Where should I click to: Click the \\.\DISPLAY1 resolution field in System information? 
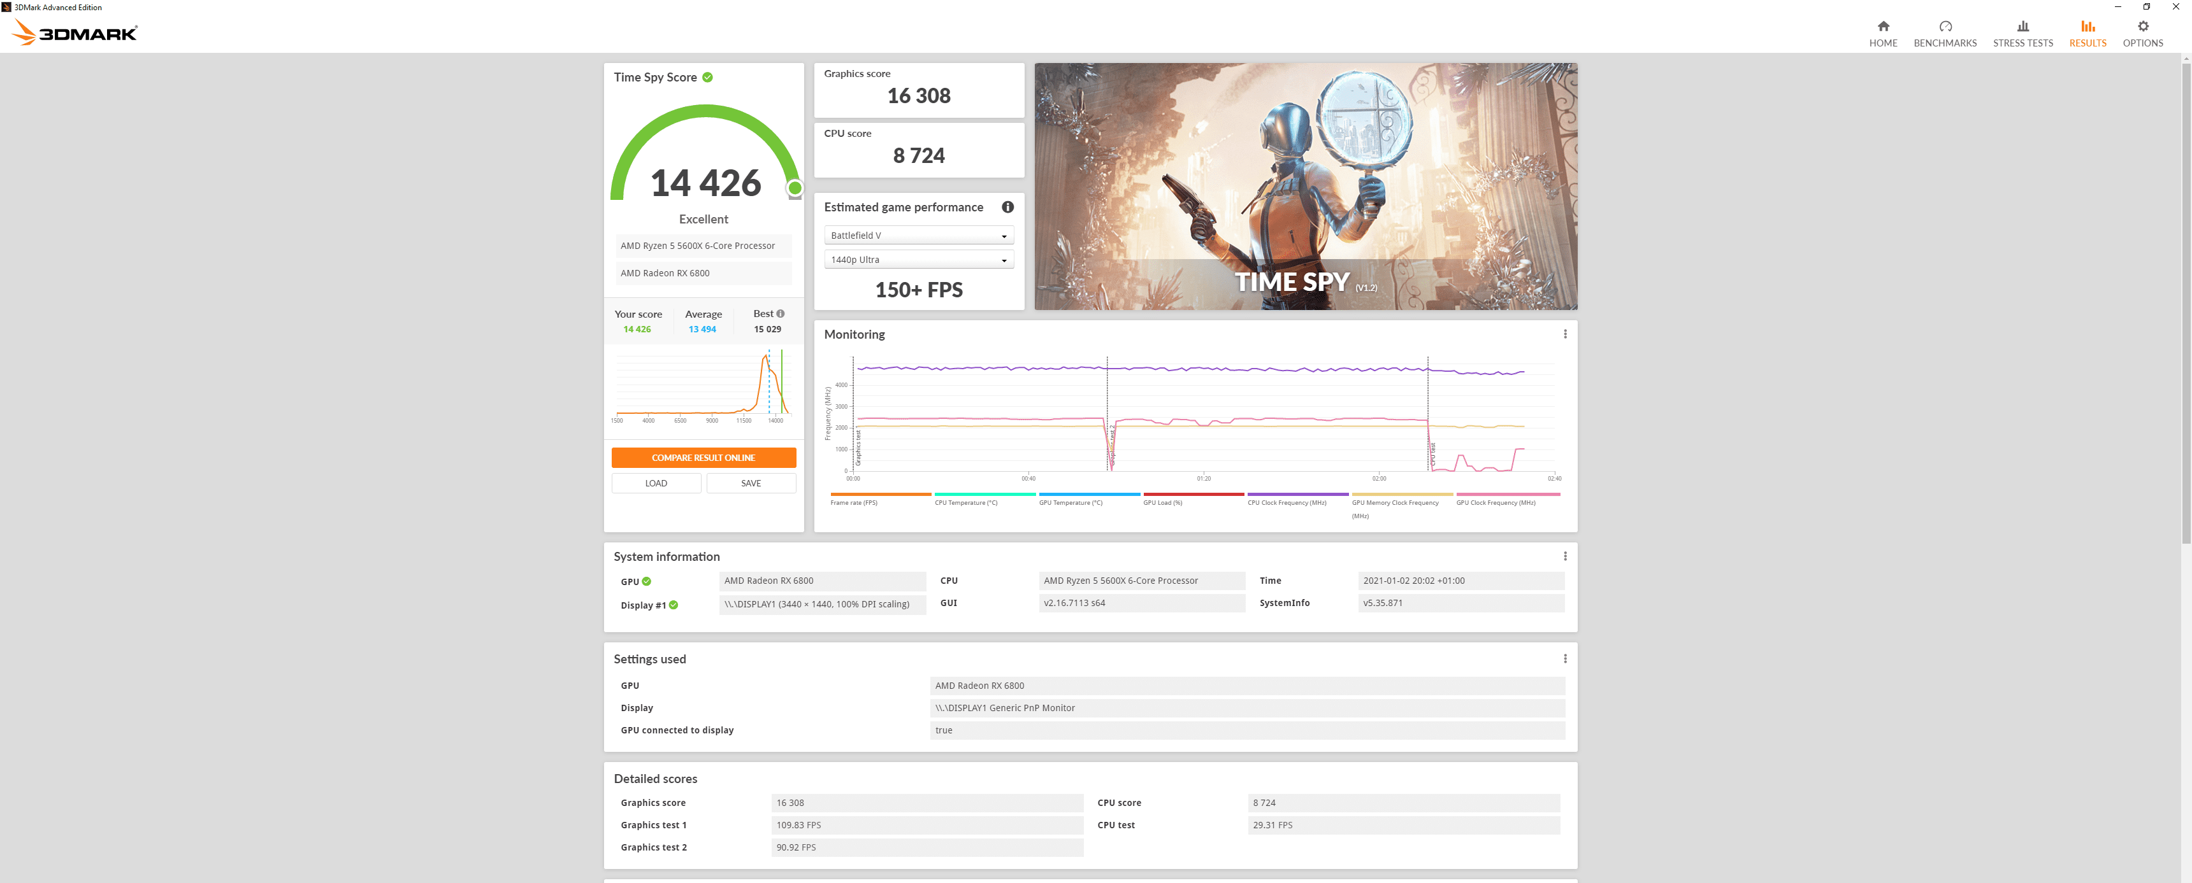coord(822,604)
